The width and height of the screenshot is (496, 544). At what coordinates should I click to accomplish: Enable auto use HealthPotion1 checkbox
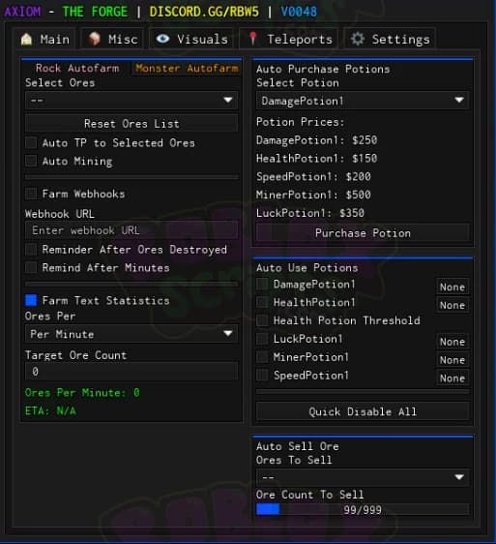coord(262,302)
